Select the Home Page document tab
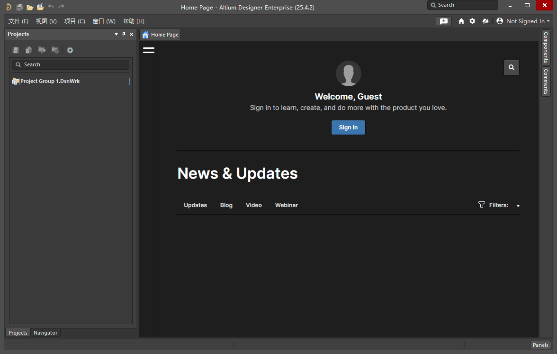Image resolution: width=557 pixels, height=354 pixels. 160,35
